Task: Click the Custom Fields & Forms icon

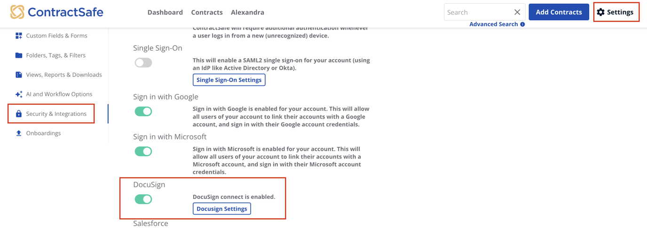Action: click(19, 36)
